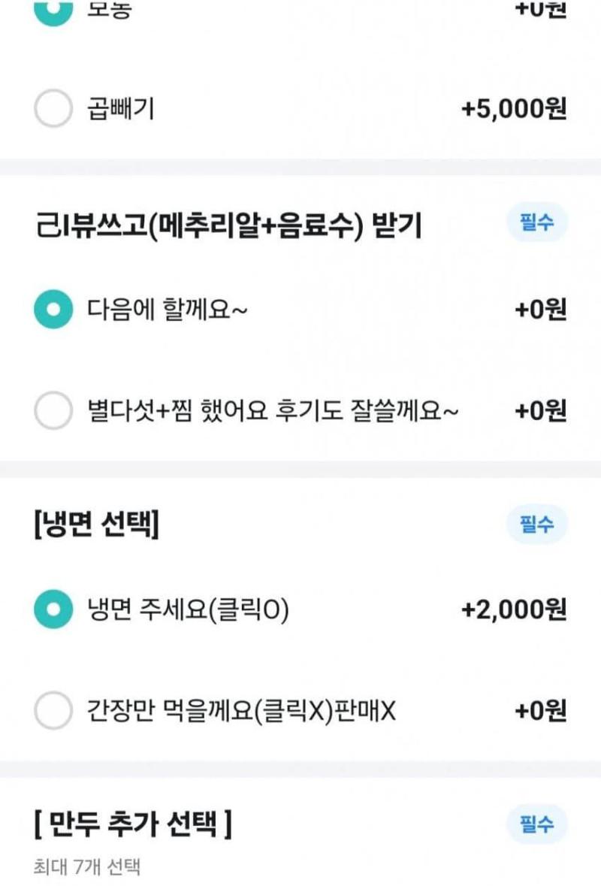Click 필수 badge in 만두 추가 선택 section
The image size is (601, 886).
[536, 824]
